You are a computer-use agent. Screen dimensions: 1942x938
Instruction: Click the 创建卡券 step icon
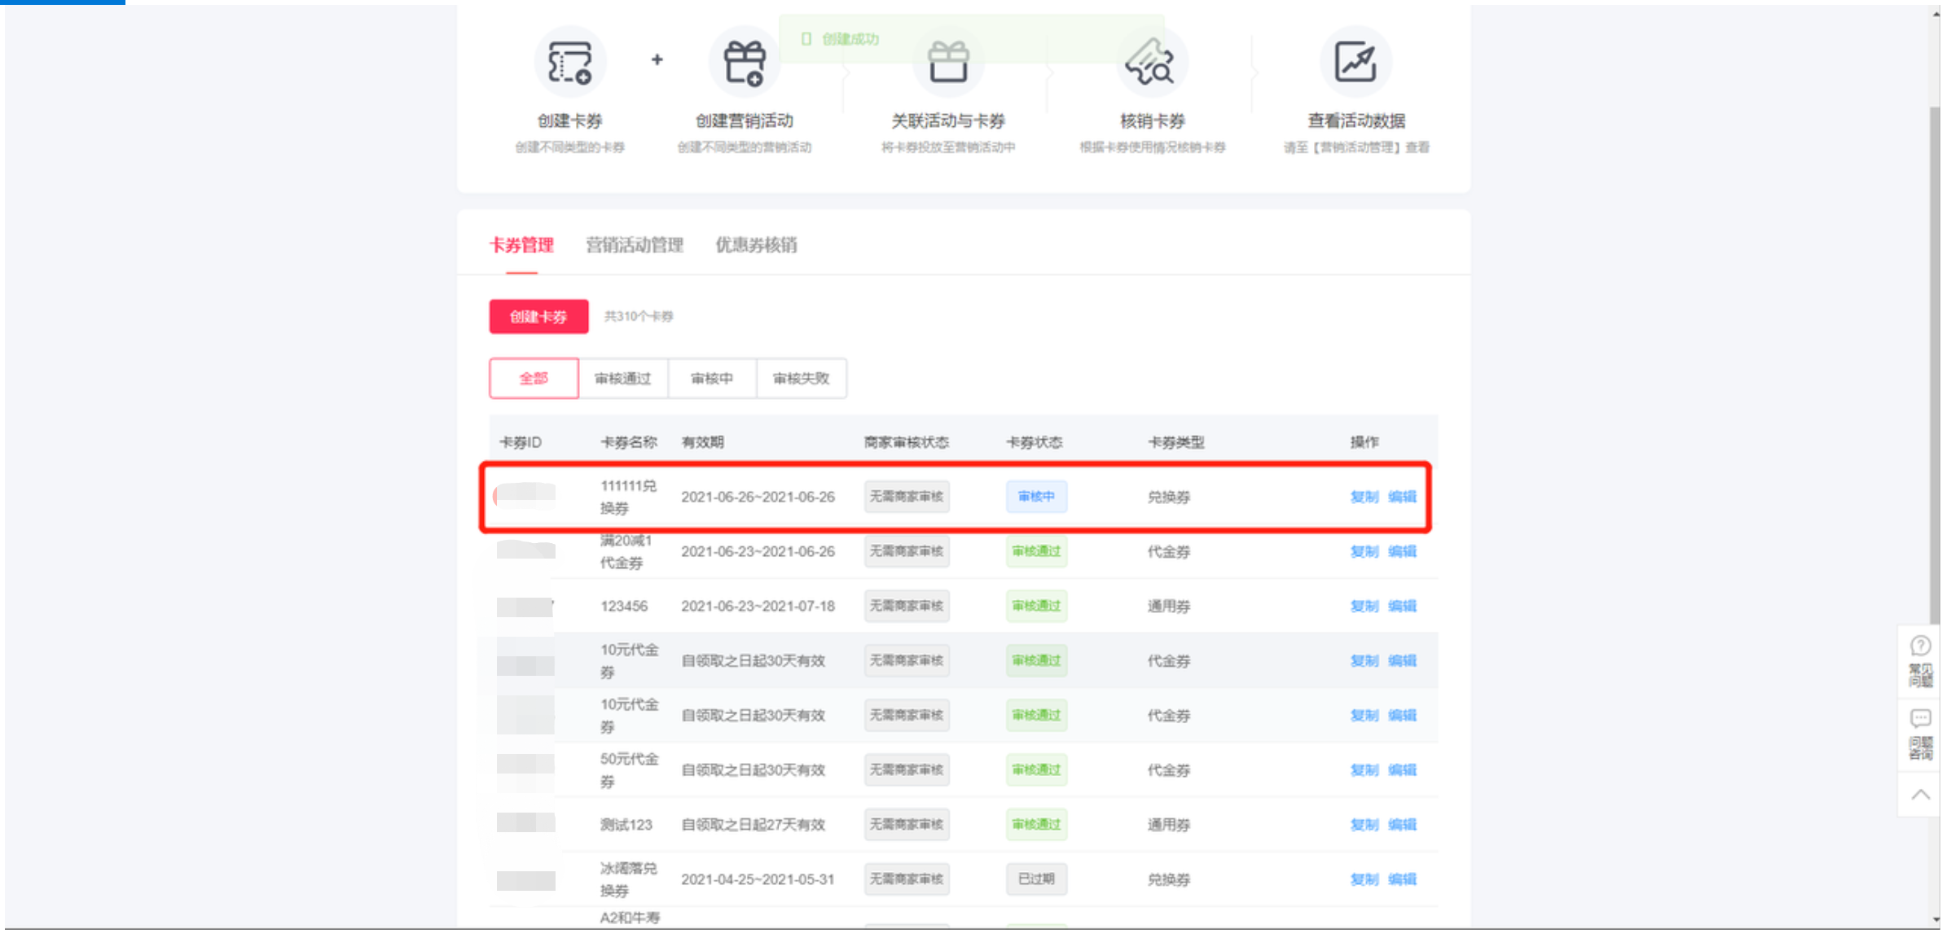(569, 63)
